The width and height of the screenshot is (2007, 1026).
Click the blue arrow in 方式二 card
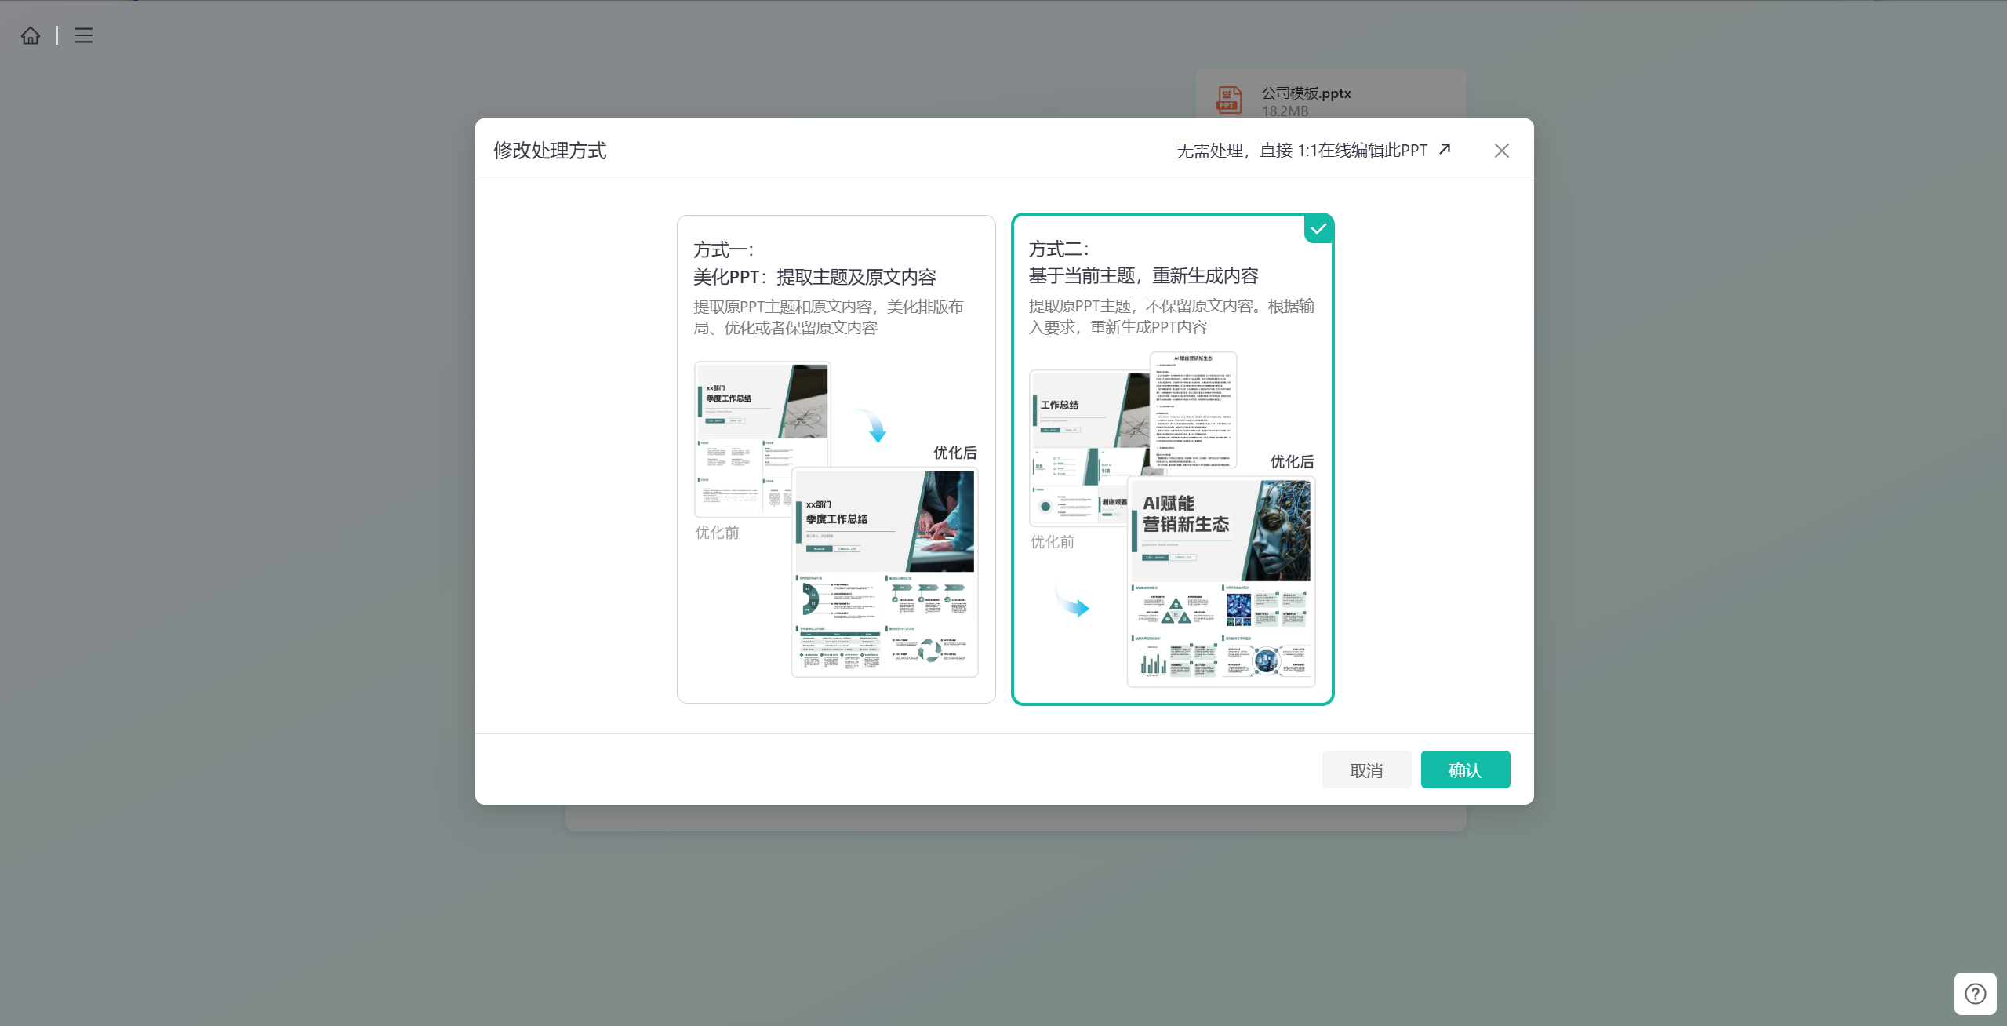pyautogui.click(x=1072, y=601)
